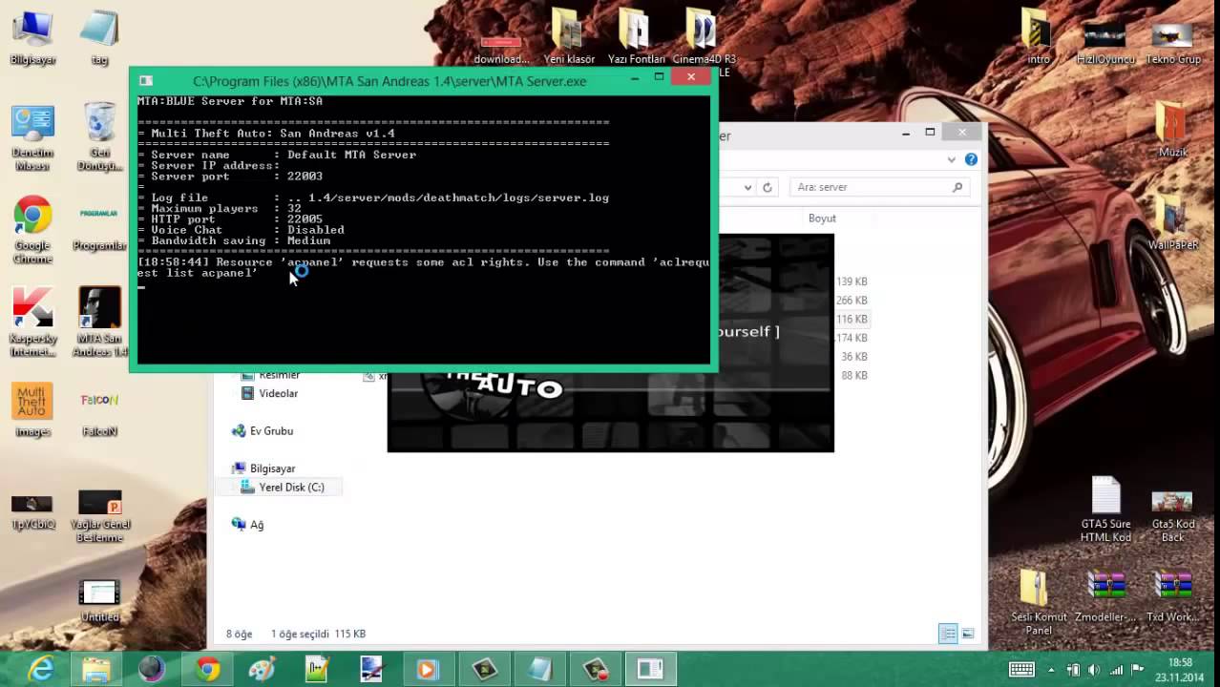Open the on-screen keyboard tray icon
Image resolution: width=1220 pixels, height=687 pixels.
click(x=1021, y=670)
